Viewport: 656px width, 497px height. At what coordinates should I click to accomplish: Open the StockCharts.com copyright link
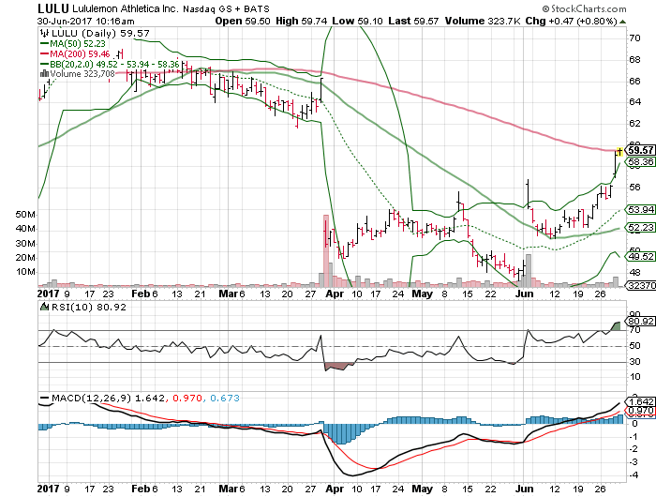click(584, 8)
